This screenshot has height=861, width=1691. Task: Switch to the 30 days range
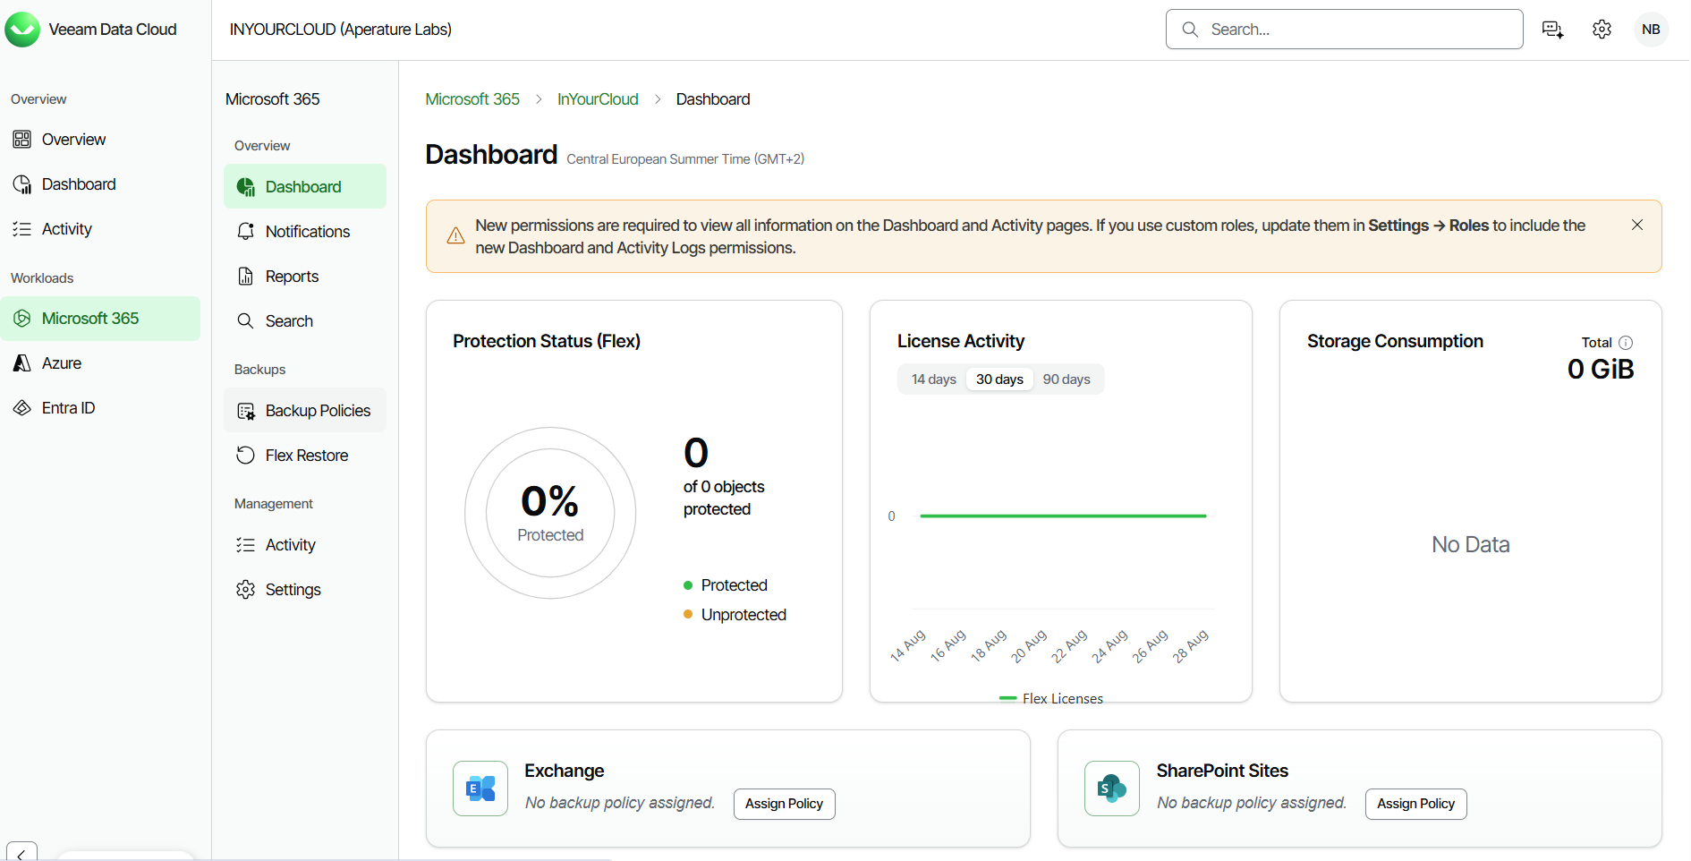[x=999, y=379]
